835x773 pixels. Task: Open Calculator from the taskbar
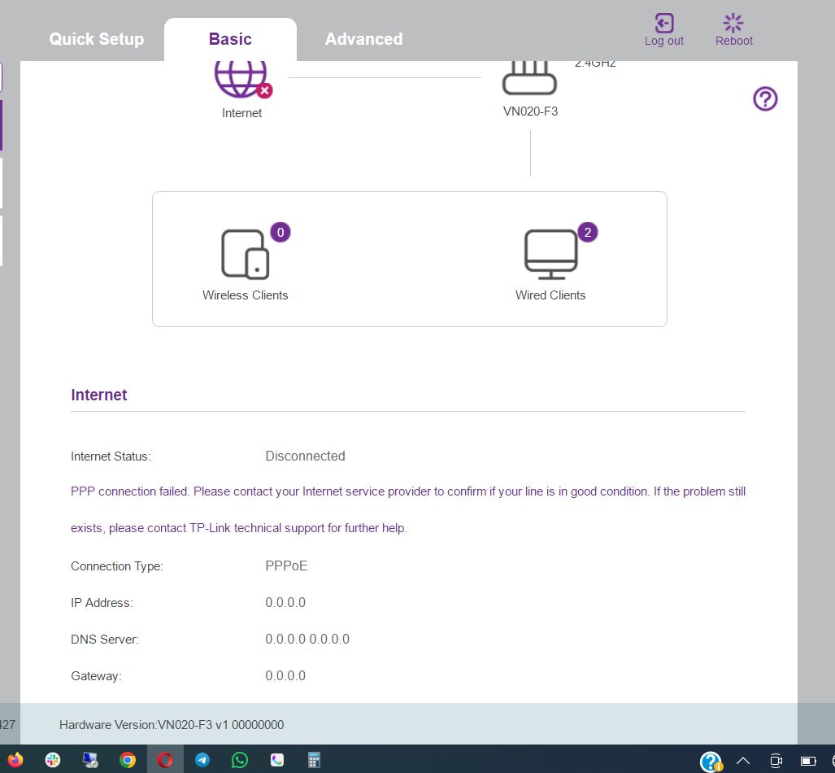314,760
